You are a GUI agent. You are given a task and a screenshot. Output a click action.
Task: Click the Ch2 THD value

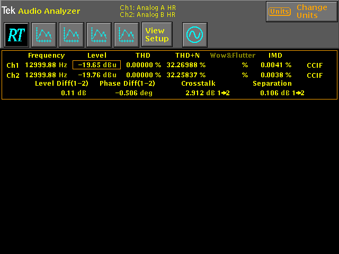point(144,75)
